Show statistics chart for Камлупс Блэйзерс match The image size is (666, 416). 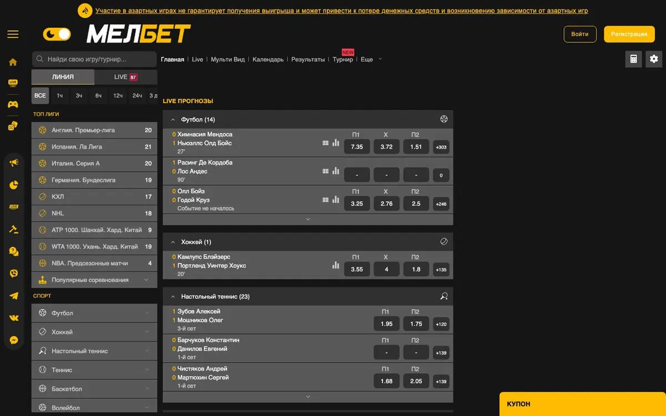[336, 266]
